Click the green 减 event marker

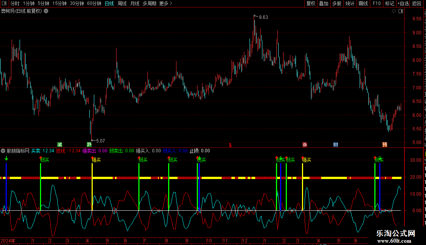[60, 144]
